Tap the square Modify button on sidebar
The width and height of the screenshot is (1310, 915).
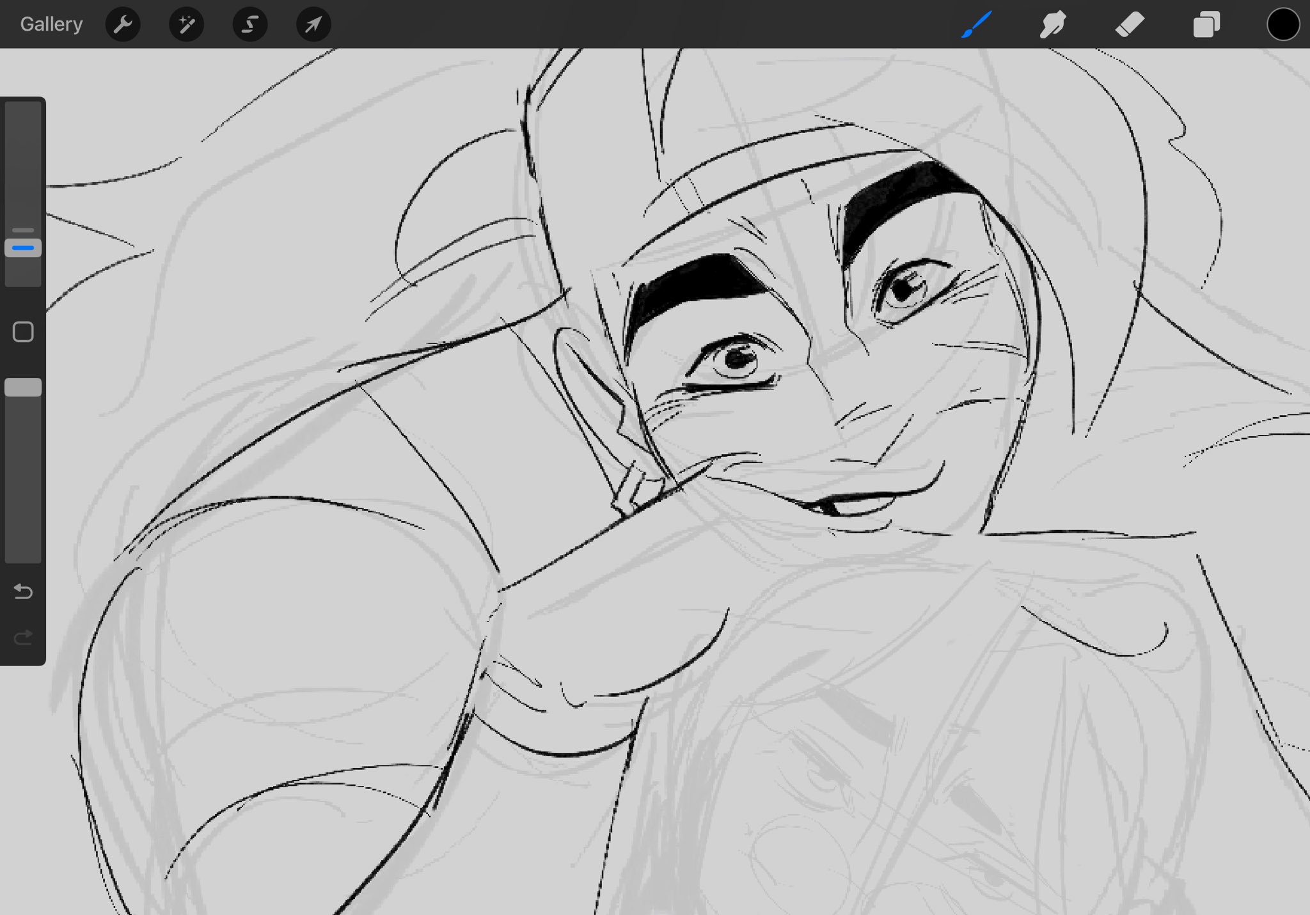tap(23, 332)
